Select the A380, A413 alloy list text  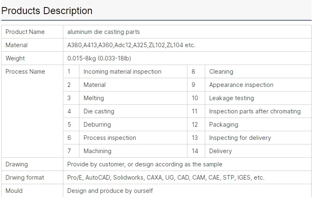131,45
